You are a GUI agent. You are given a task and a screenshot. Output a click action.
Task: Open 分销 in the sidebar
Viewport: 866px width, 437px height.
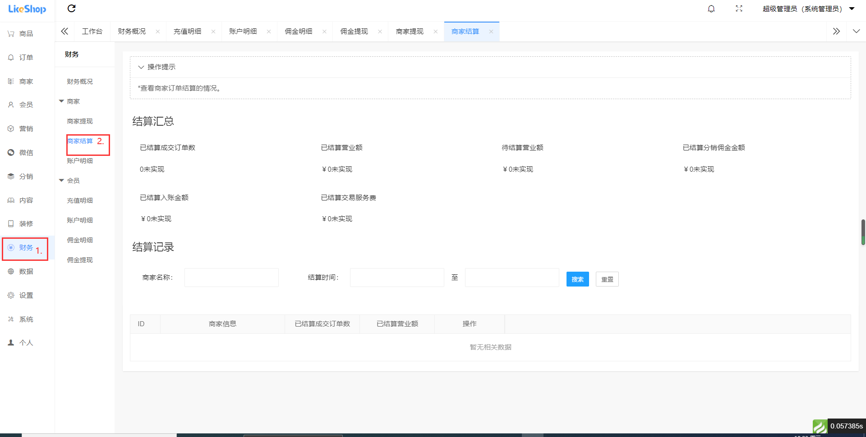click(26, 177)
